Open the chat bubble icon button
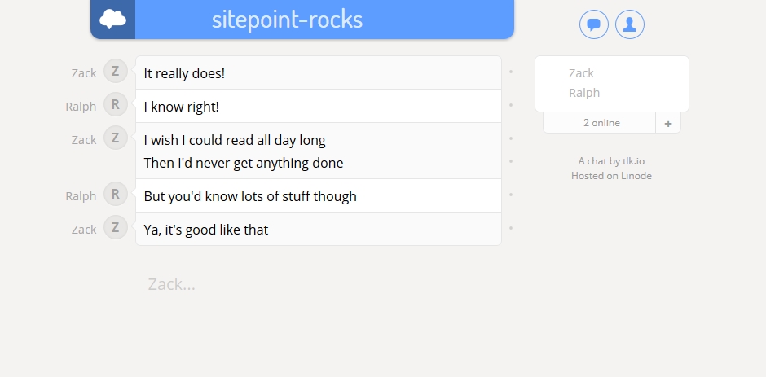 point(594,24)
